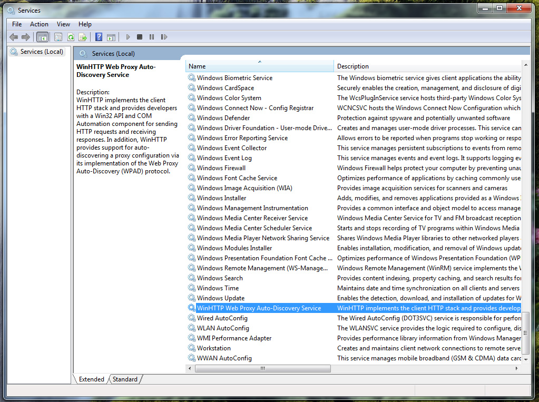Select Windows Media Player Network Sharing Service
This screenshot has width=539, height=402.
coord(354,238)
